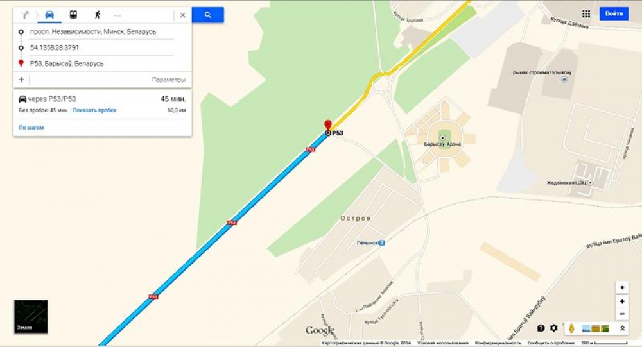This screenshot has height=347, width=642.
Task: Click the Войти sign-in button
Action: point(614,13)
